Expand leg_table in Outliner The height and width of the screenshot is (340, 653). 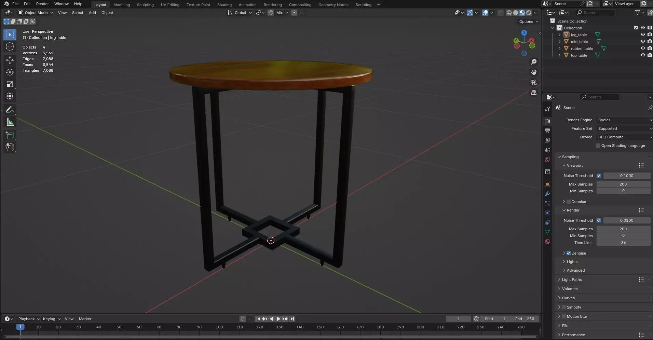559,35
